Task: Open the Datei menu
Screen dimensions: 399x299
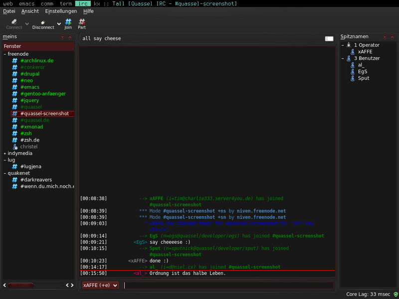Action: 9,11
